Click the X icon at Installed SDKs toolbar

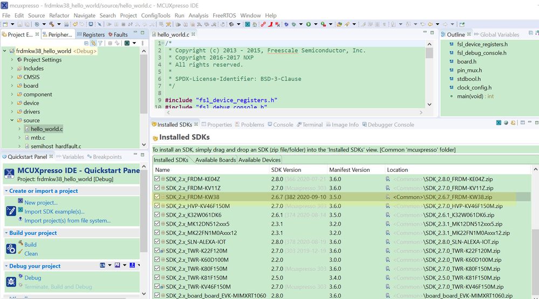pyautogui.click(x=499, y=123)
